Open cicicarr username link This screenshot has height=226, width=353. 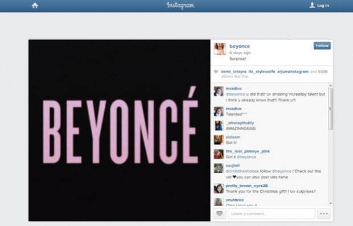tap(233, 137)
